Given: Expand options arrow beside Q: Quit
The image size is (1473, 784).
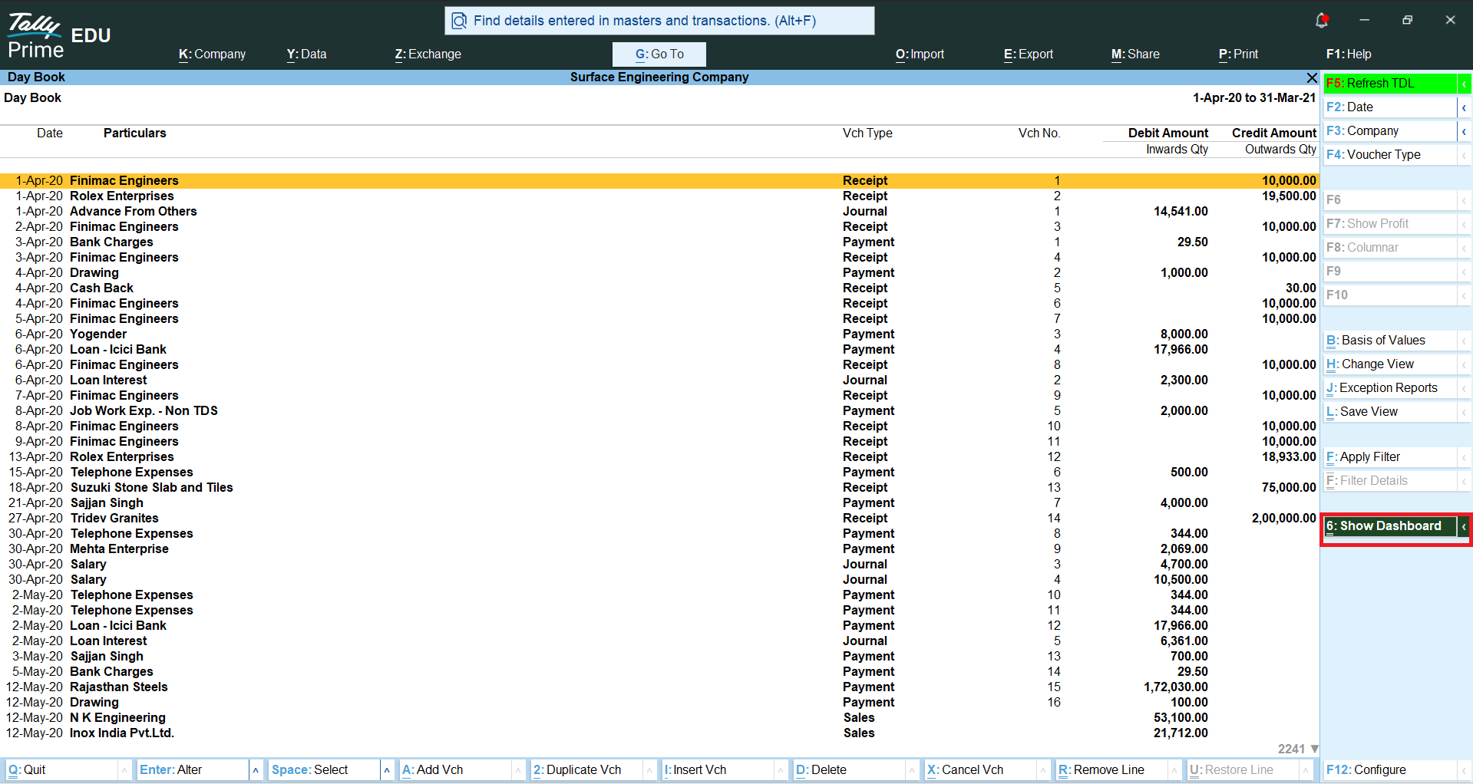Looking at the screenshot, I should point(124,770).
